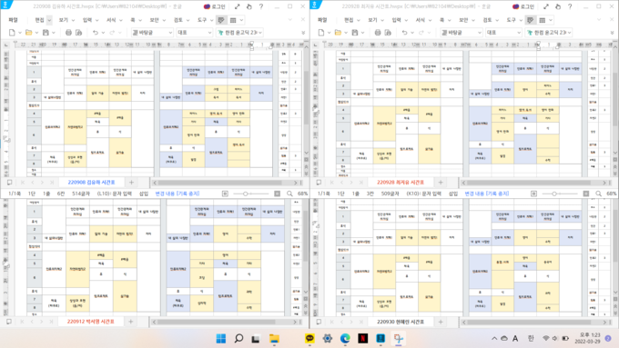619x348 pixels.
Task: Toggle the page fit view button in the left status bar
Action: pyautogui.click(x=277, y=194)
